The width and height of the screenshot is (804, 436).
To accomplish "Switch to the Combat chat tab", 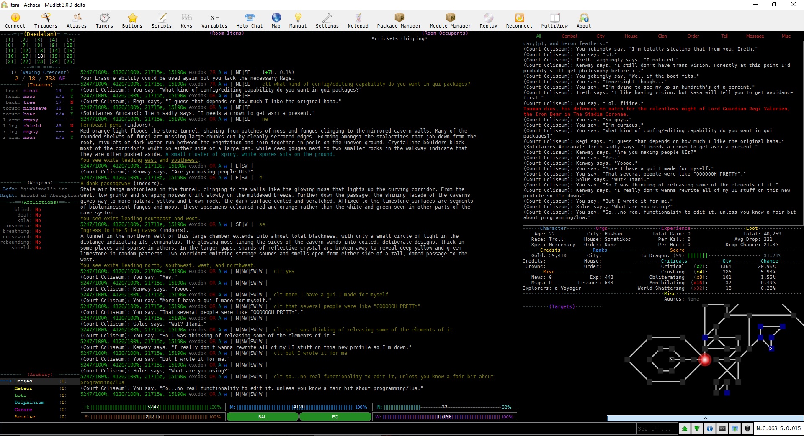I will click(569, 36).
